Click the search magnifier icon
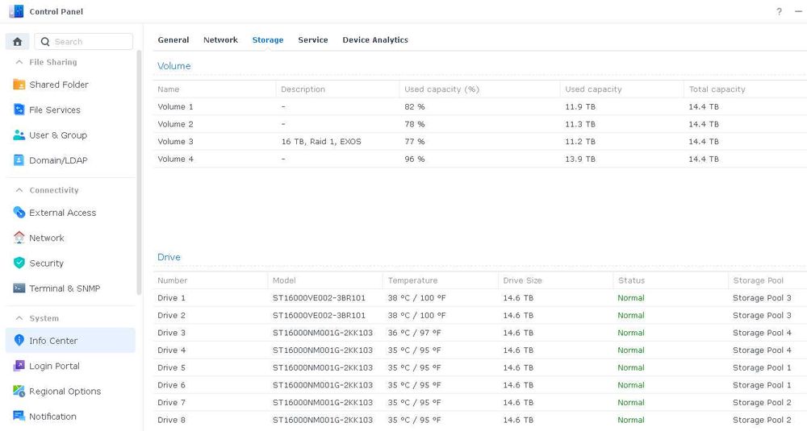This screenshot has height=431, width=807. 45,42
